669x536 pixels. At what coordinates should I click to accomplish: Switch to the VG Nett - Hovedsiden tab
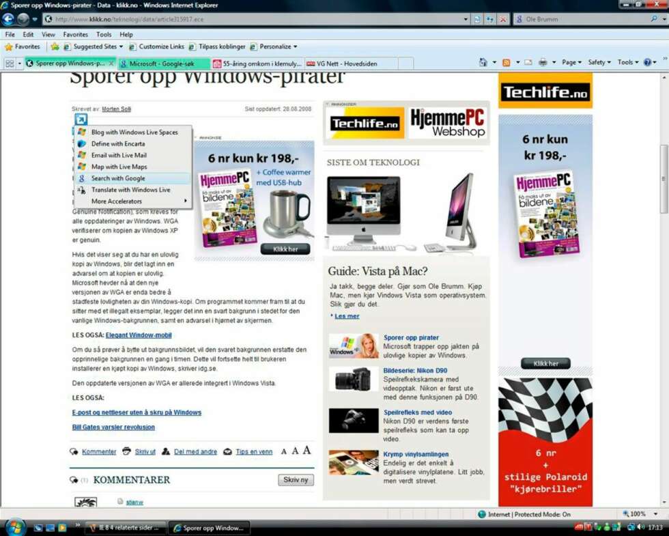[x=351, y=64]
